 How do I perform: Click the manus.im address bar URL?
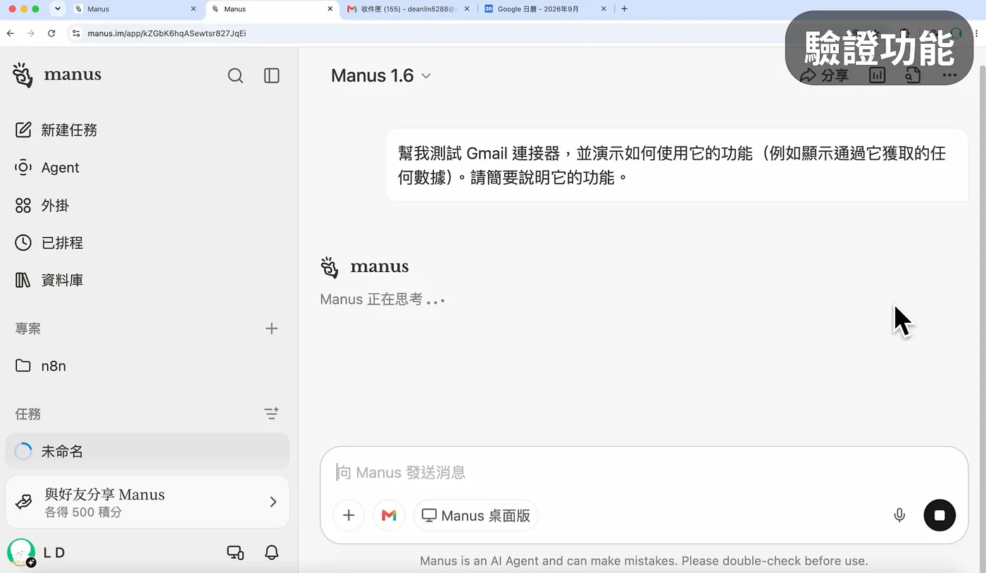(166, 33)
